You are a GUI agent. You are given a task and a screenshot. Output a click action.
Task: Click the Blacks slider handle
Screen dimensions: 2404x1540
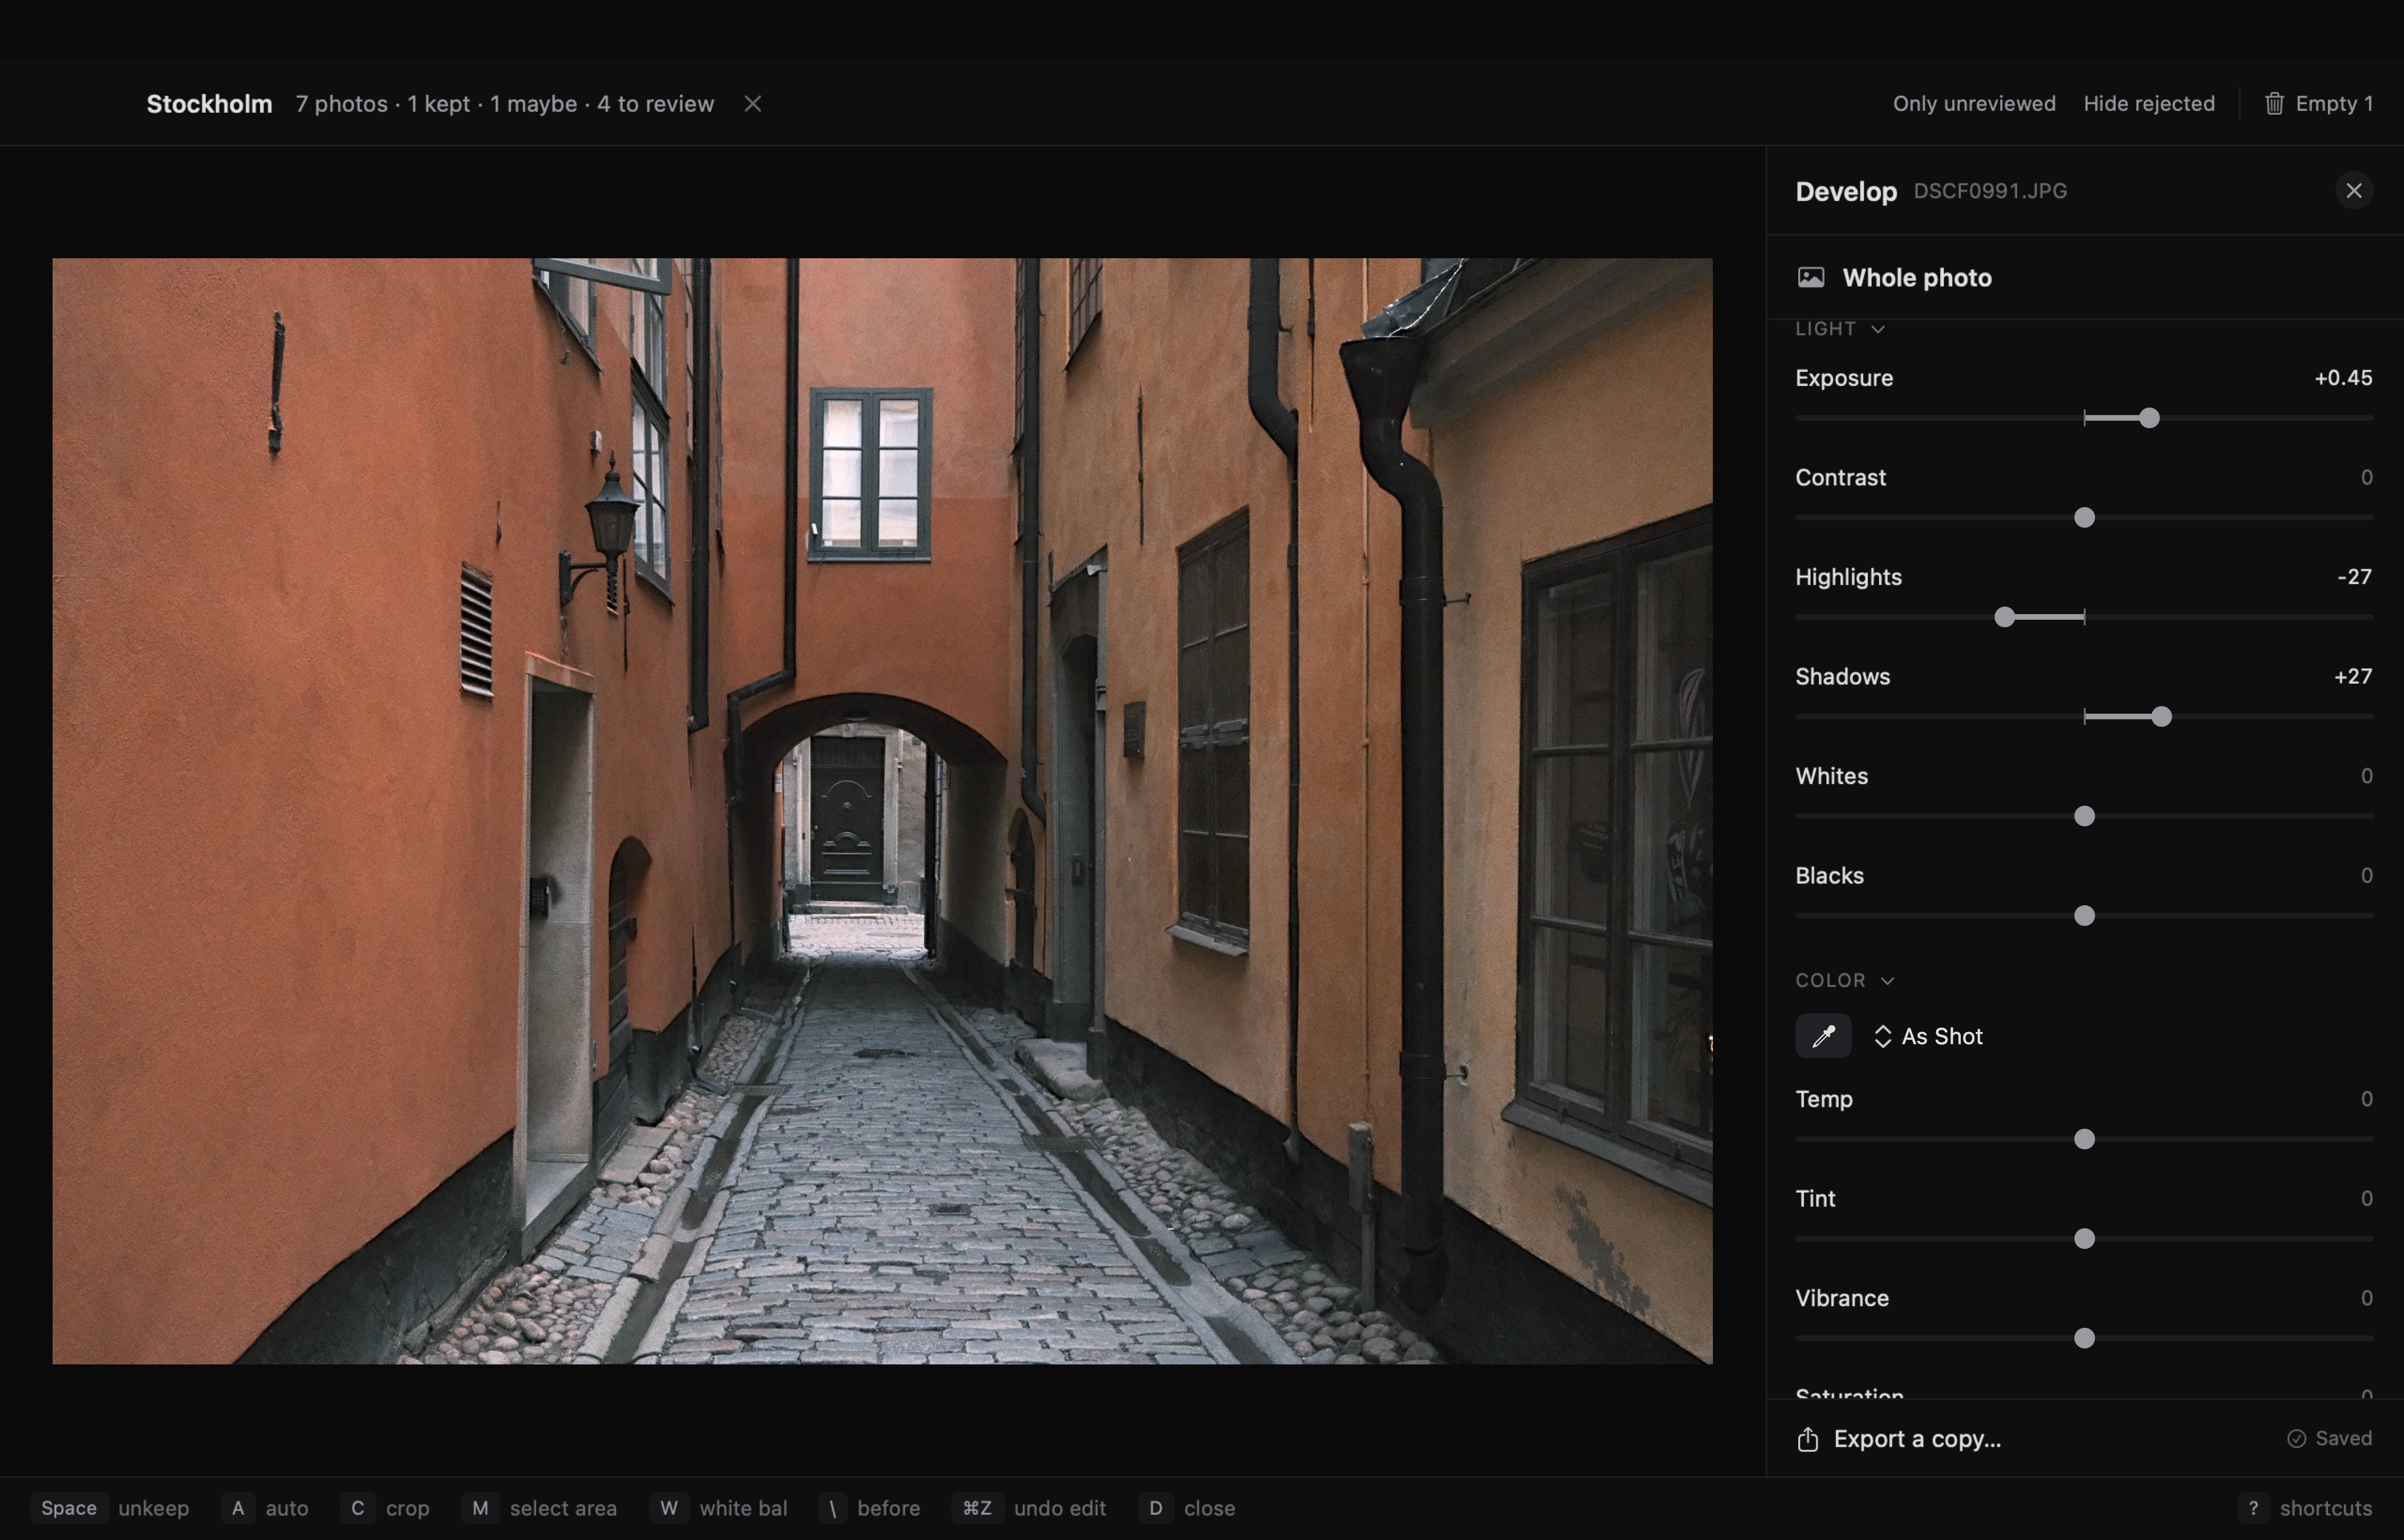pos(2084,916)
